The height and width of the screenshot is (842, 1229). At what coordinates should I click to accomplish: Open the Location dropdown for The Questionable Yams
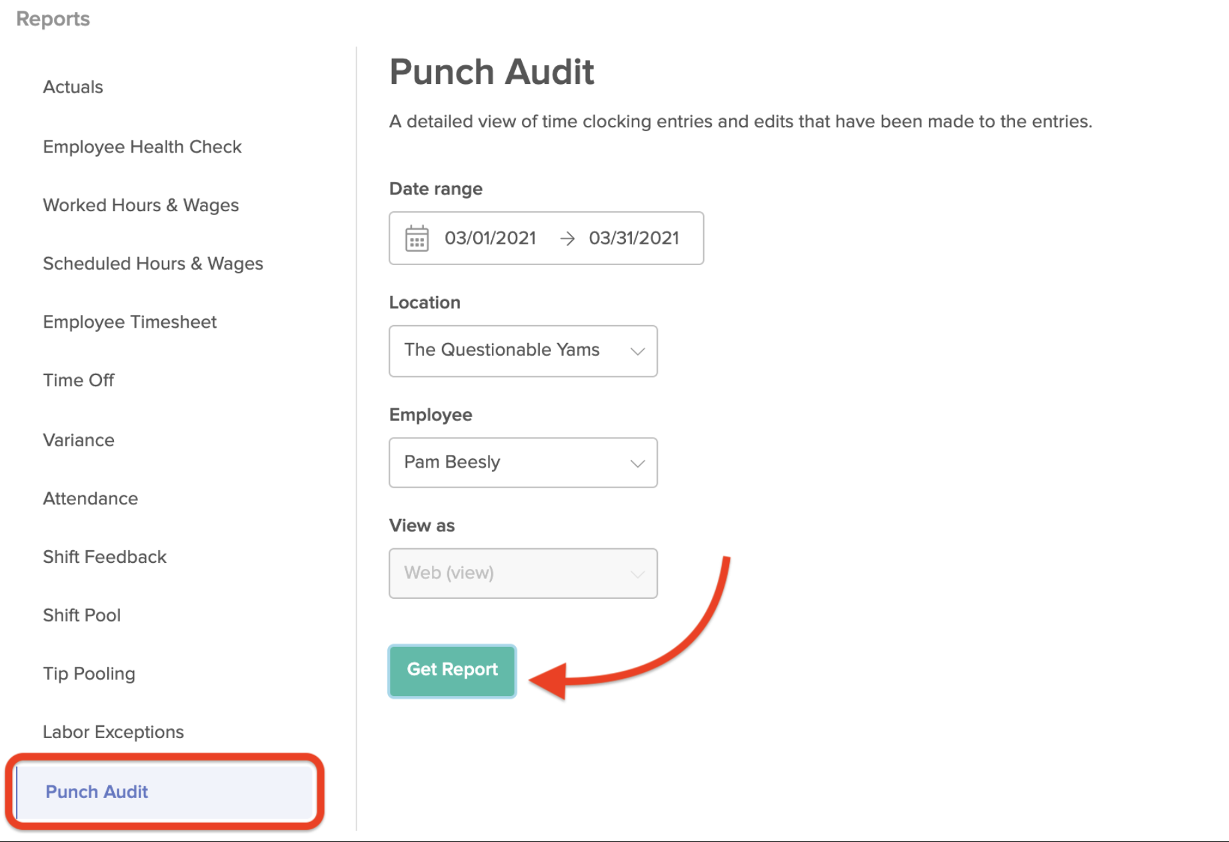coord(523,351)
